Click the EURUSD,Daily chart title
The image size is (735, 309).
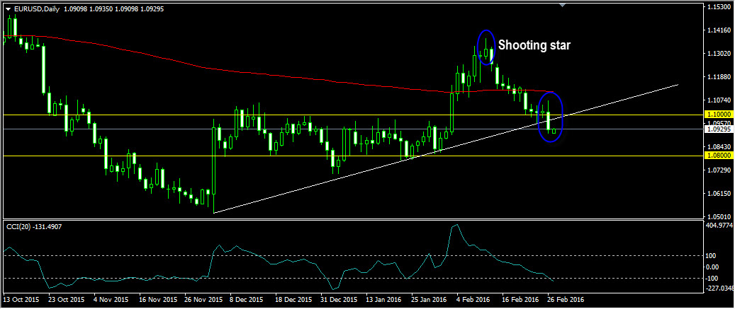point(36,8)
